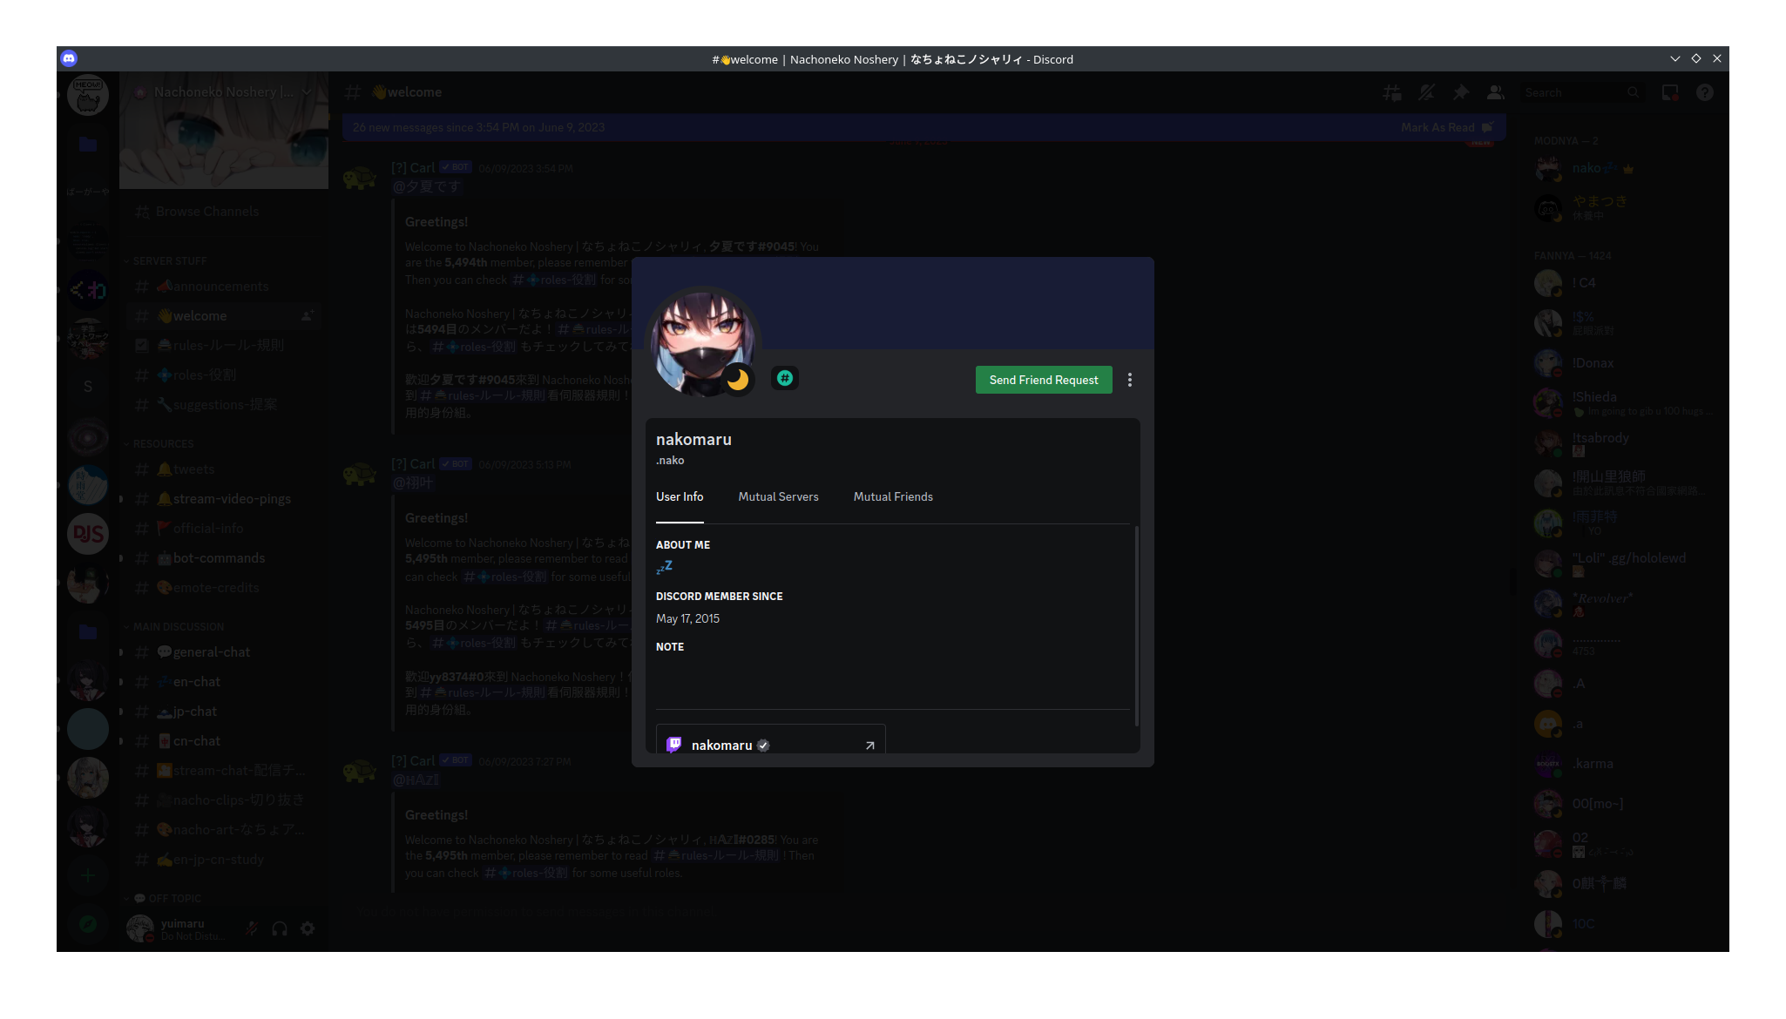Open the profile three-dot more menu
The width and height of the screenshot is (1786, 1019).
coord(1130,380)
